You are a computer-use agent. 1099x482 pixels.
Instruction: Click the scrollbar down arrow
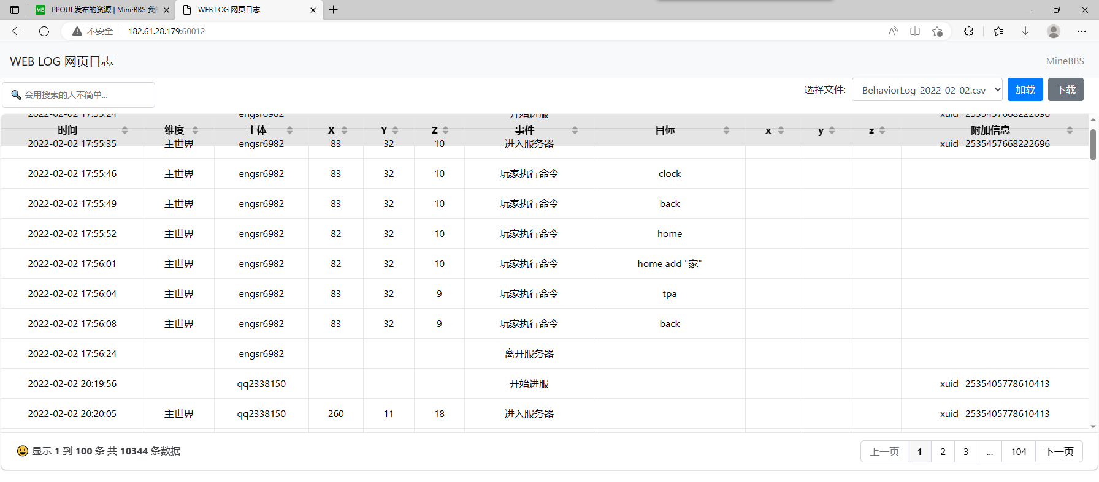1093,427
